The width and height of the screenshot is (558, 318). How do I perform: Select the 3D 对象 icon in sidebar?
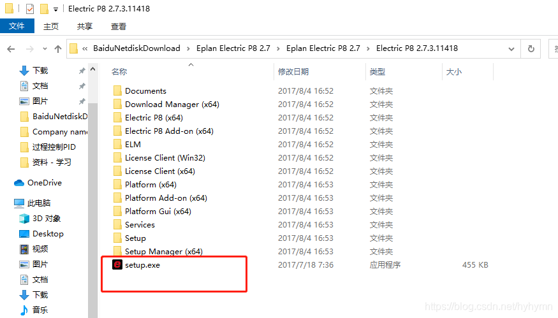click(x=24, y=219)
